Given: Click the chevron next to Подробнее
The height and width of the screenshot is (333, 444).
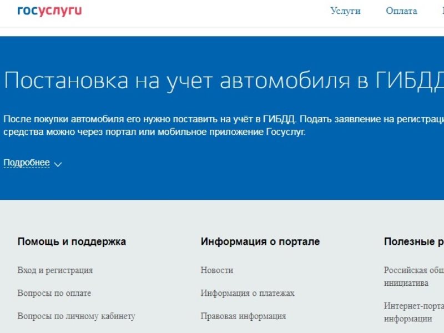Looking at the screenshot, I should tap(58, 164).
